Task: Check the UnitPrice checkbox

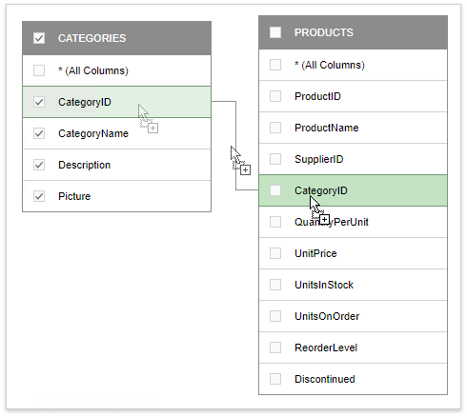Action: [275, 253]
